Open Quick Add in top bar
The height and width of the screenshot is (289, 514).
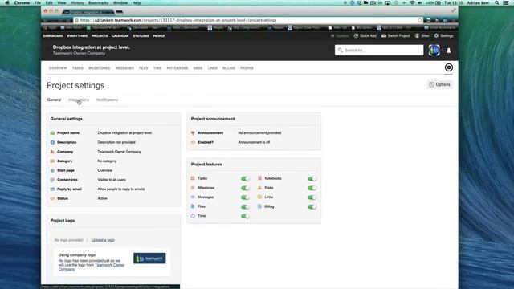(x=365, y=35)
